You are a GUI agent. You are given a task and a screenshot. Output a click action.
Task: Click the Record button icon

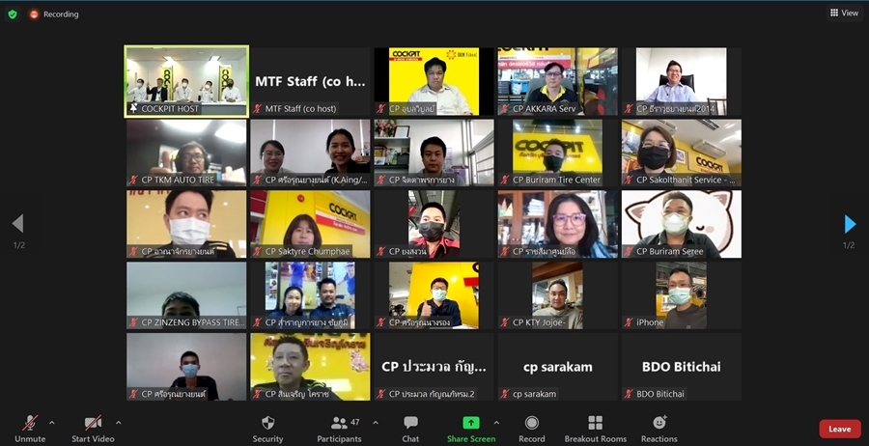(531, 423)
